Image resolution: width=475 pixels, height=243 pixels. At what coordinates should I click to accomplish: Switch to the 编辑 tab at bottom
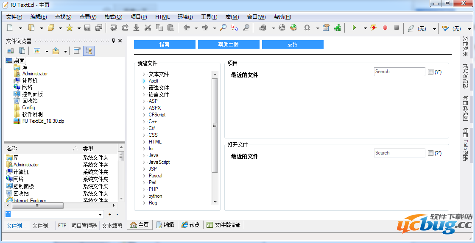click(x=165, y=225)
